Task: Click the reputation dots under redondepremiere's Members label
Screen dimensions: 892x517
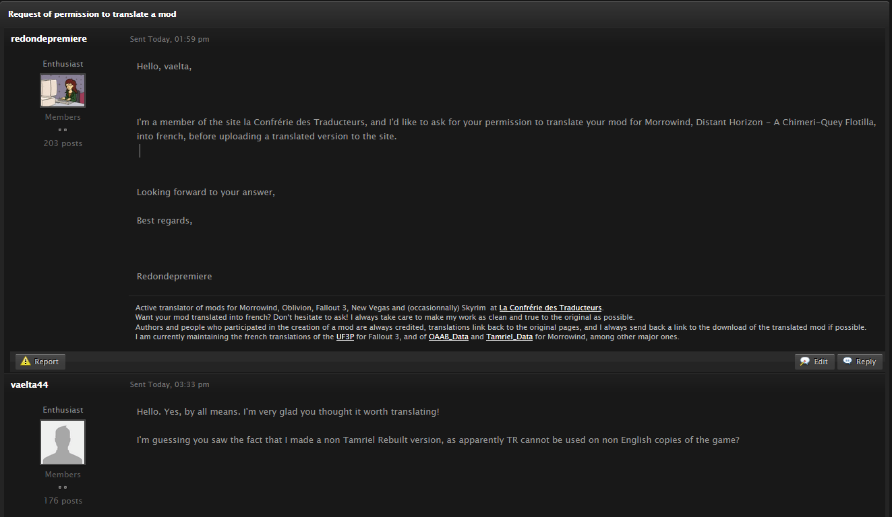Action: pos(63,130)
